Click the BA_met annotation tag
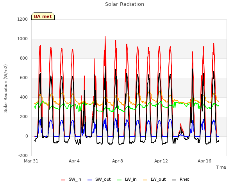Image resolution: width=250 pixels, height=187 pixels. coord(43,16)
